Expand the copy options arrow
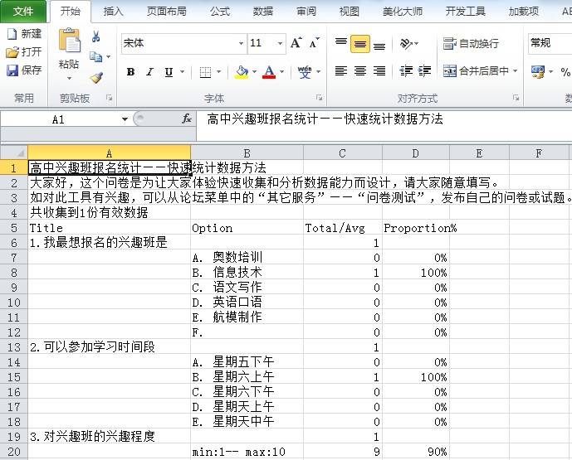 tap(109, 57)
